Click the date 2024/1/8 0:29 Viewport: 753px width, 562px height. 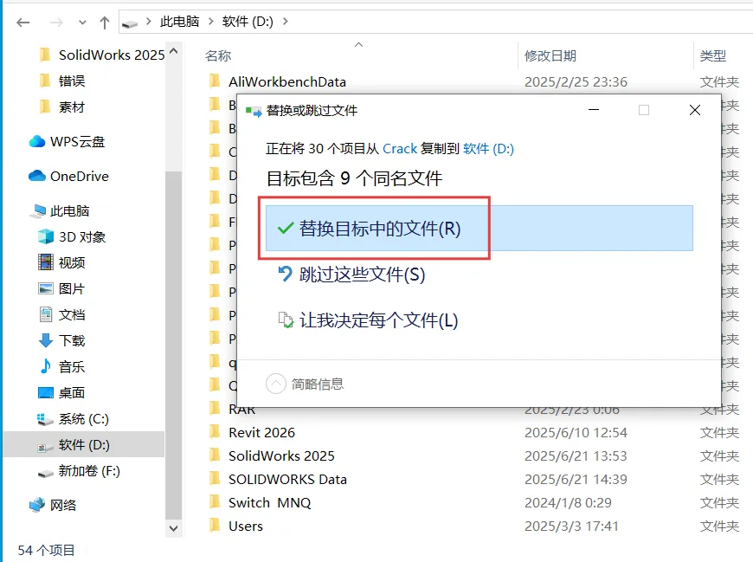(568, 503)
